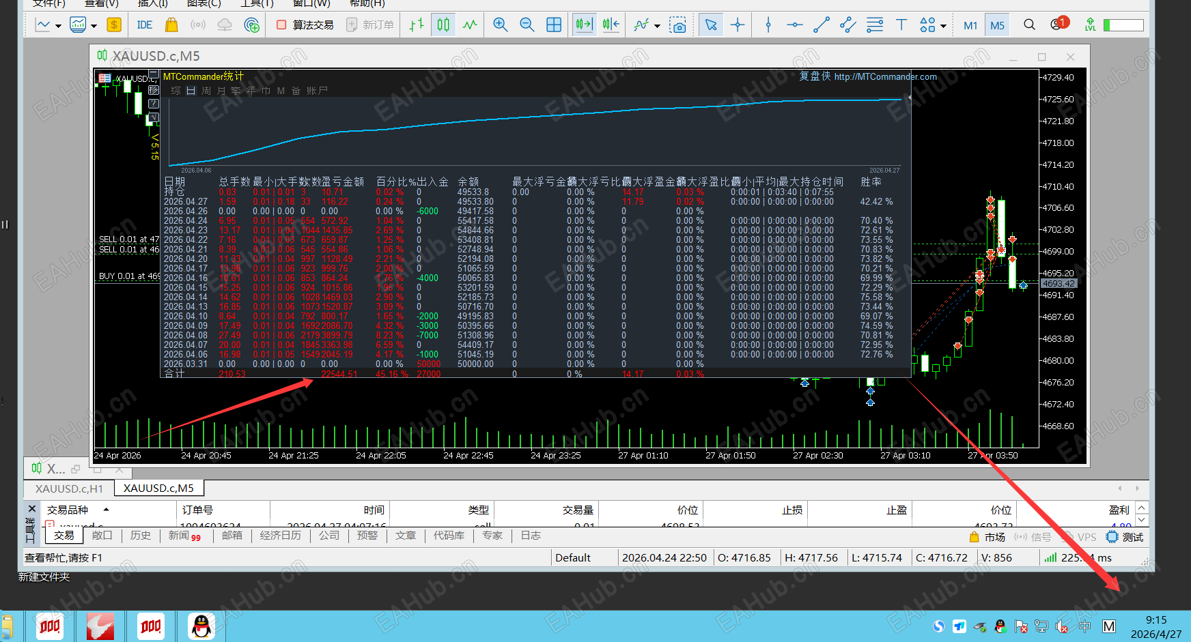Open the IDE (MetaEditor) from the toolbar
The width and height of the screenshot is (1191, 642).
[144, 25]
